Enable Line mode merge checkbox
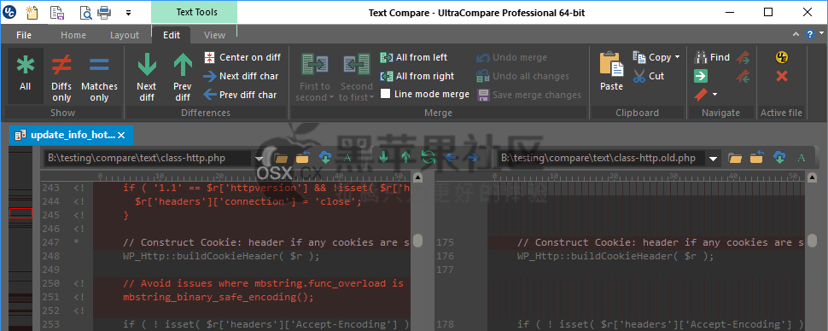828x331 pixels. click(x=386, y=94)
